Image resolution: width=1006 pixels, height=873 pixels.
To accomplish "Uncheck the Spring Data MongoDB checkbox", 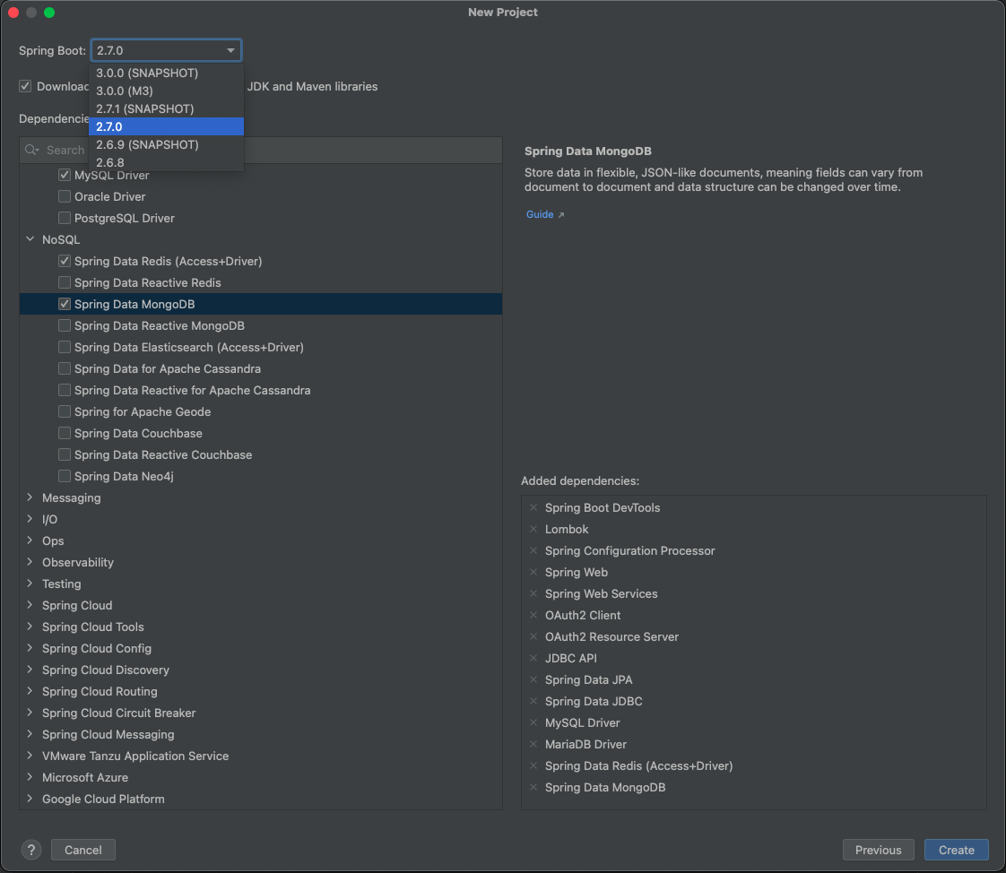I will point(65,304).
